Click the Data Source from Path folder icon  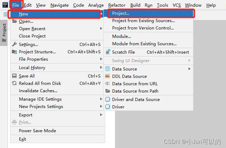(108, 91)
